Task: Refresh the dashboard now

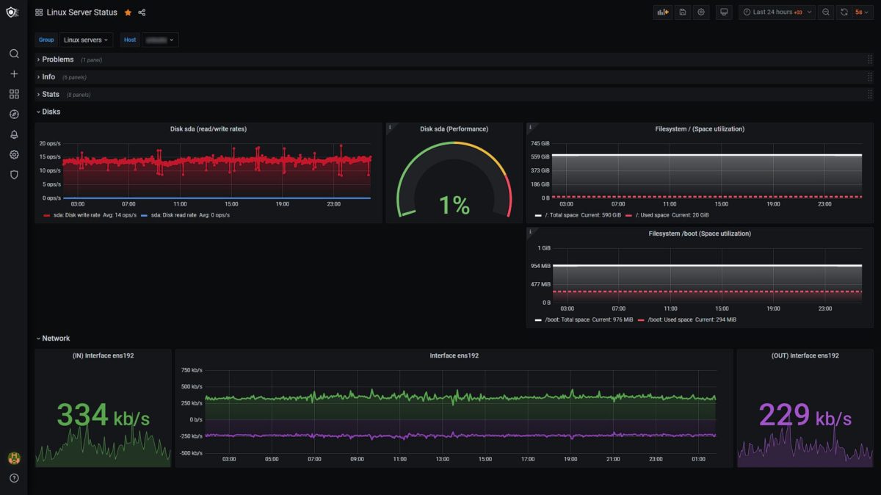Action: tap(844, 12)
